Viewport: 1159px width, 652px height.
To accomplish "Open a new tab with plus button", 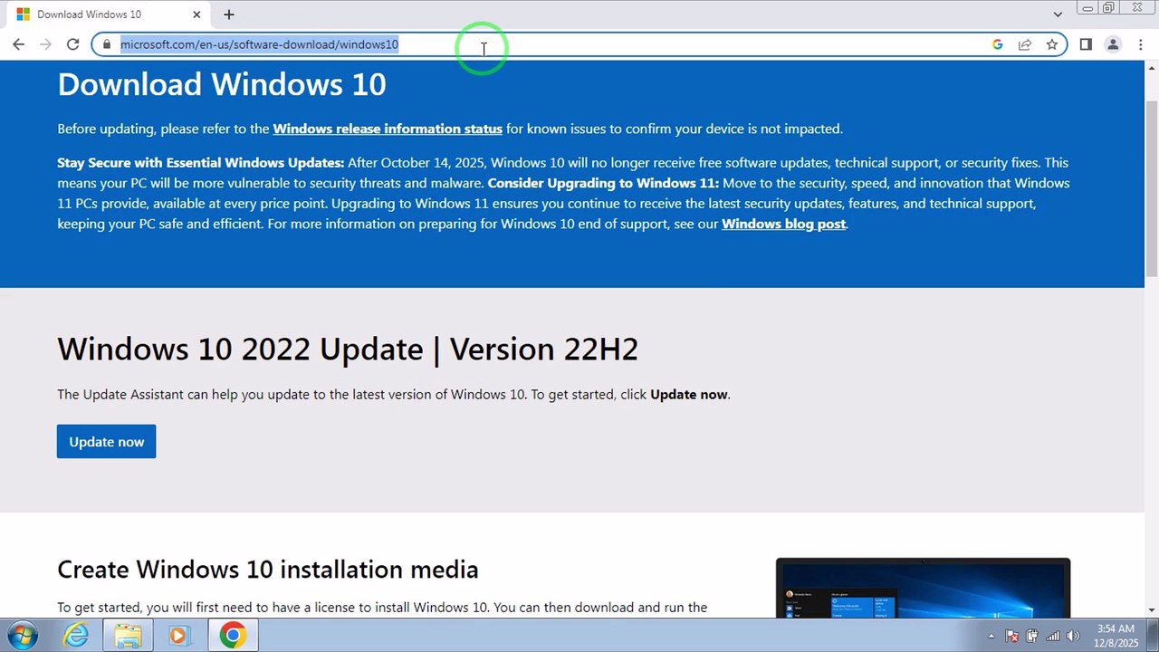I will pyautogui.click(x=229, y=14).
